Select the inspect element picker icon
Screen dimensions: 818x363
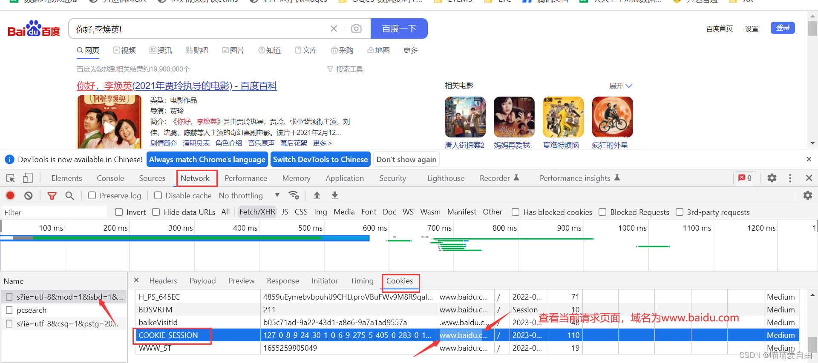click(11, 178)
